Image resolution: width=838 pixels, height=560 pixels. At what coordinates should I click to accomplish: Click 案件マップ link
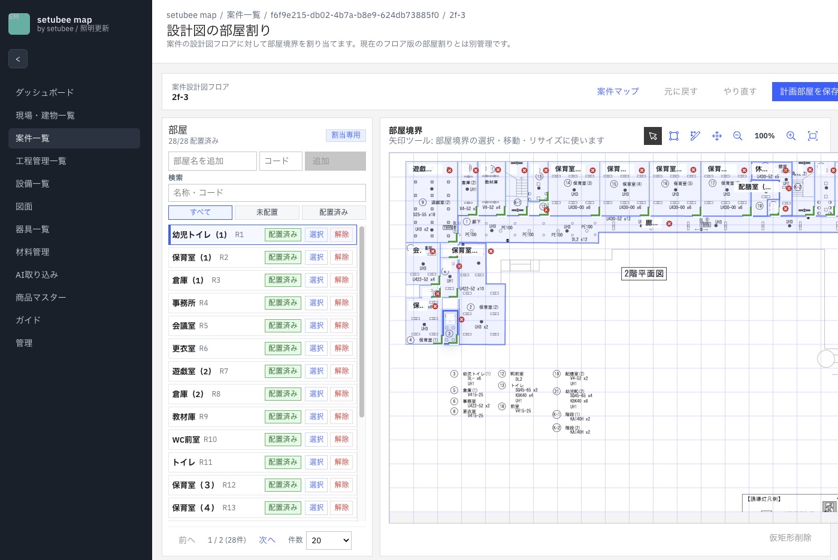618,92
